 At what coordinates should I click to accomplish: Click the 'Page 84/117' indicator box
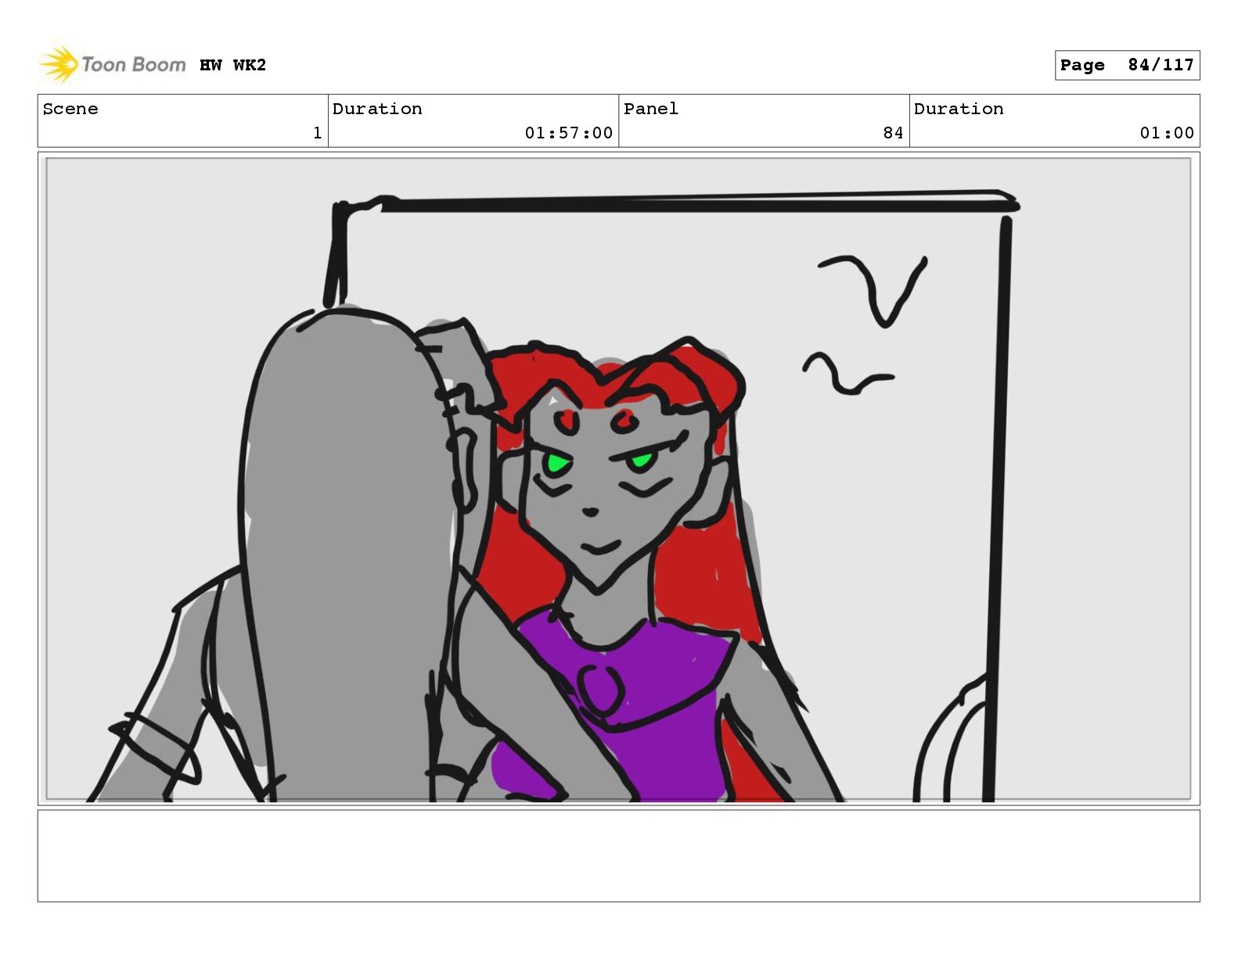pyautogui.click(x=1127, y=65)
